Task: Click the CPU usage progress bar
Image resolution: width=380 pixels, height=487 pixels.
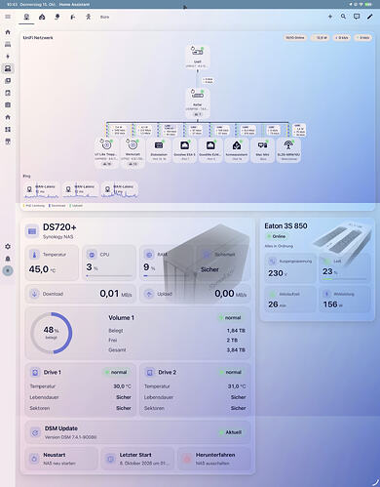Action: point(109,275)
